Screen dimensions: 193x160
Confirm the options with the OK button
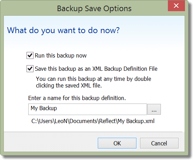click(x=117, y=143)
